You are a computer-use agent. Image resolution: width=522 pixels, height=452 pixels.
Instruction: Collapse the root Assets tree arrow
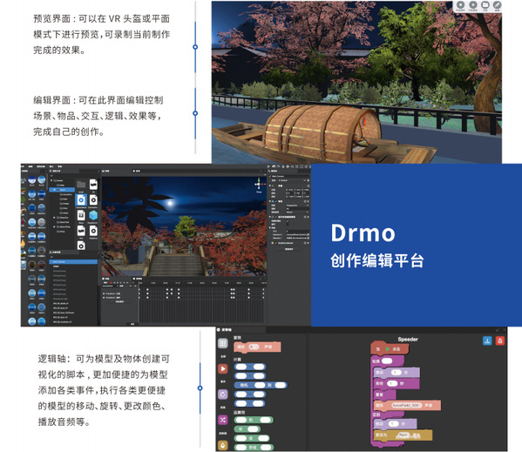tap(51, 180)
